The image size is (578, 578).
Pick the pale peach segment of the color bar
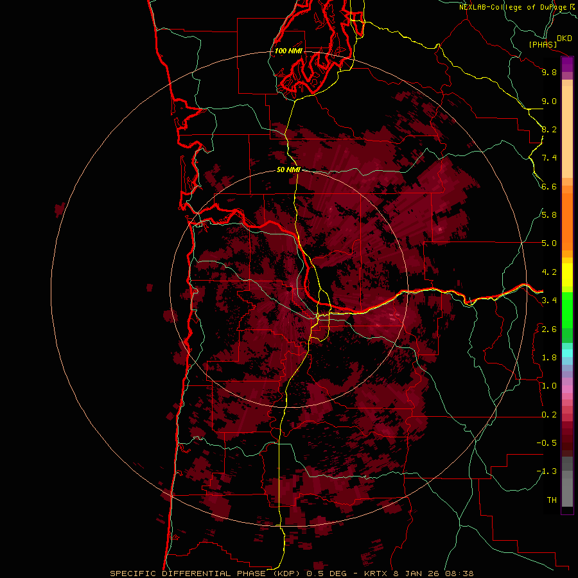pos(567,133)
